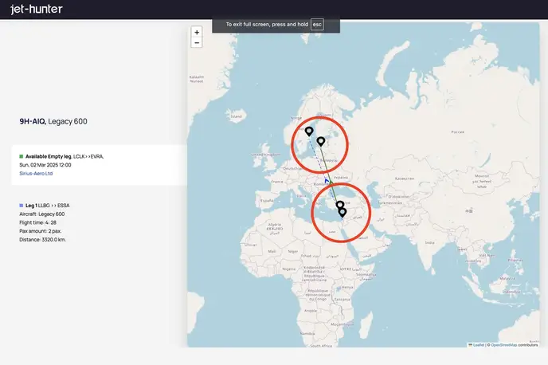Select the Available Empty leg card
Screen dimensions: 548x365
pyautogui.click(x=96, y=165)
